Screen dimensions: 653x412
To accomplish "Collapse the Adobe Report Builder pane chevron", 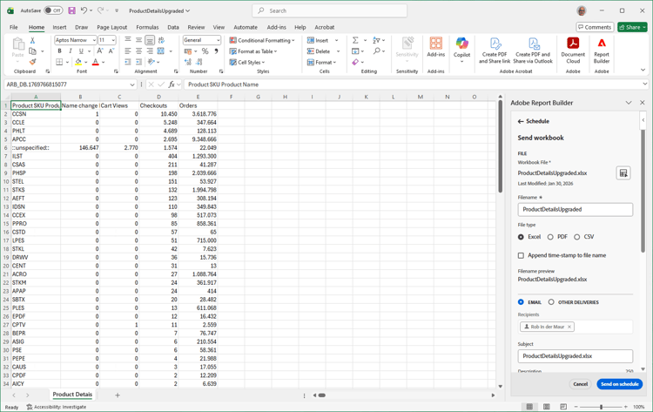I will click(x=629, y=103).
